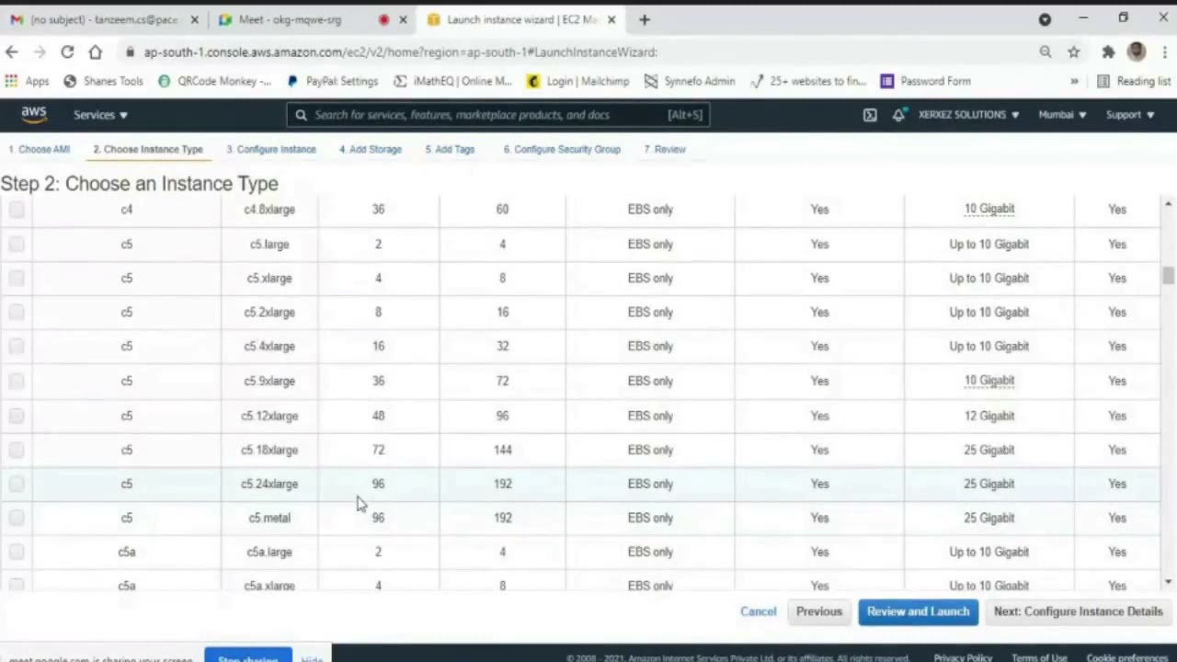The width and height of the screenshot is (1177, 662).
Task: Select the c5.xlarge instance checkbox
Action: 17,278
